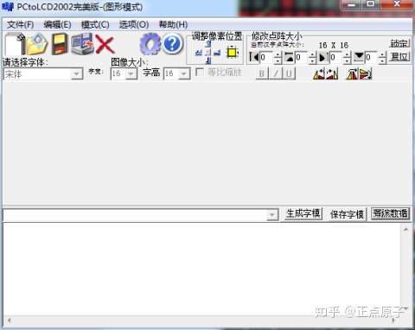Click the 生成字模 button
415x330 pixels.
click(x=303, y=213)
